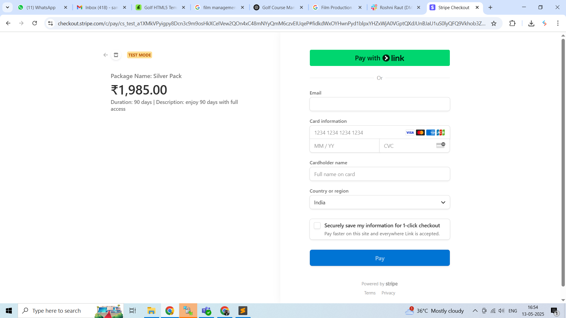The image size is (566, 318).
Task: Show hidden icons in the system tray
Action: [475, 311]
